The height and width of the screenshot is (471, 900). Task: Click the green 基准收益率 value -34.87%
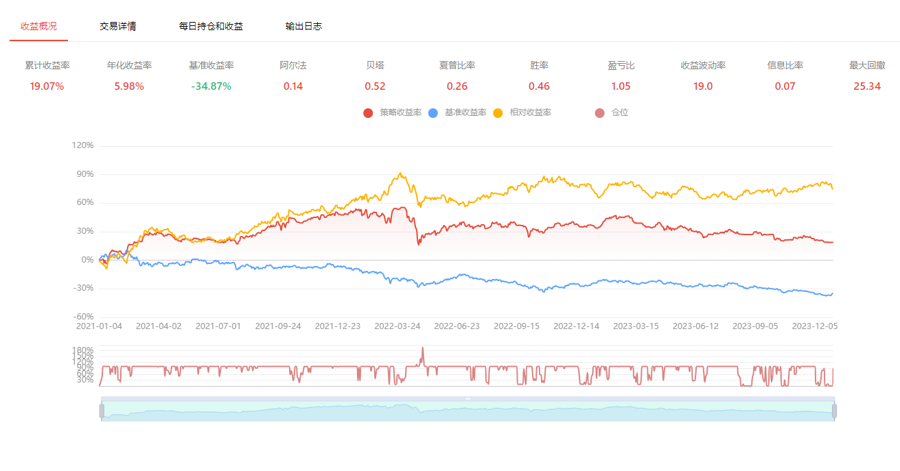click(211, 86)
